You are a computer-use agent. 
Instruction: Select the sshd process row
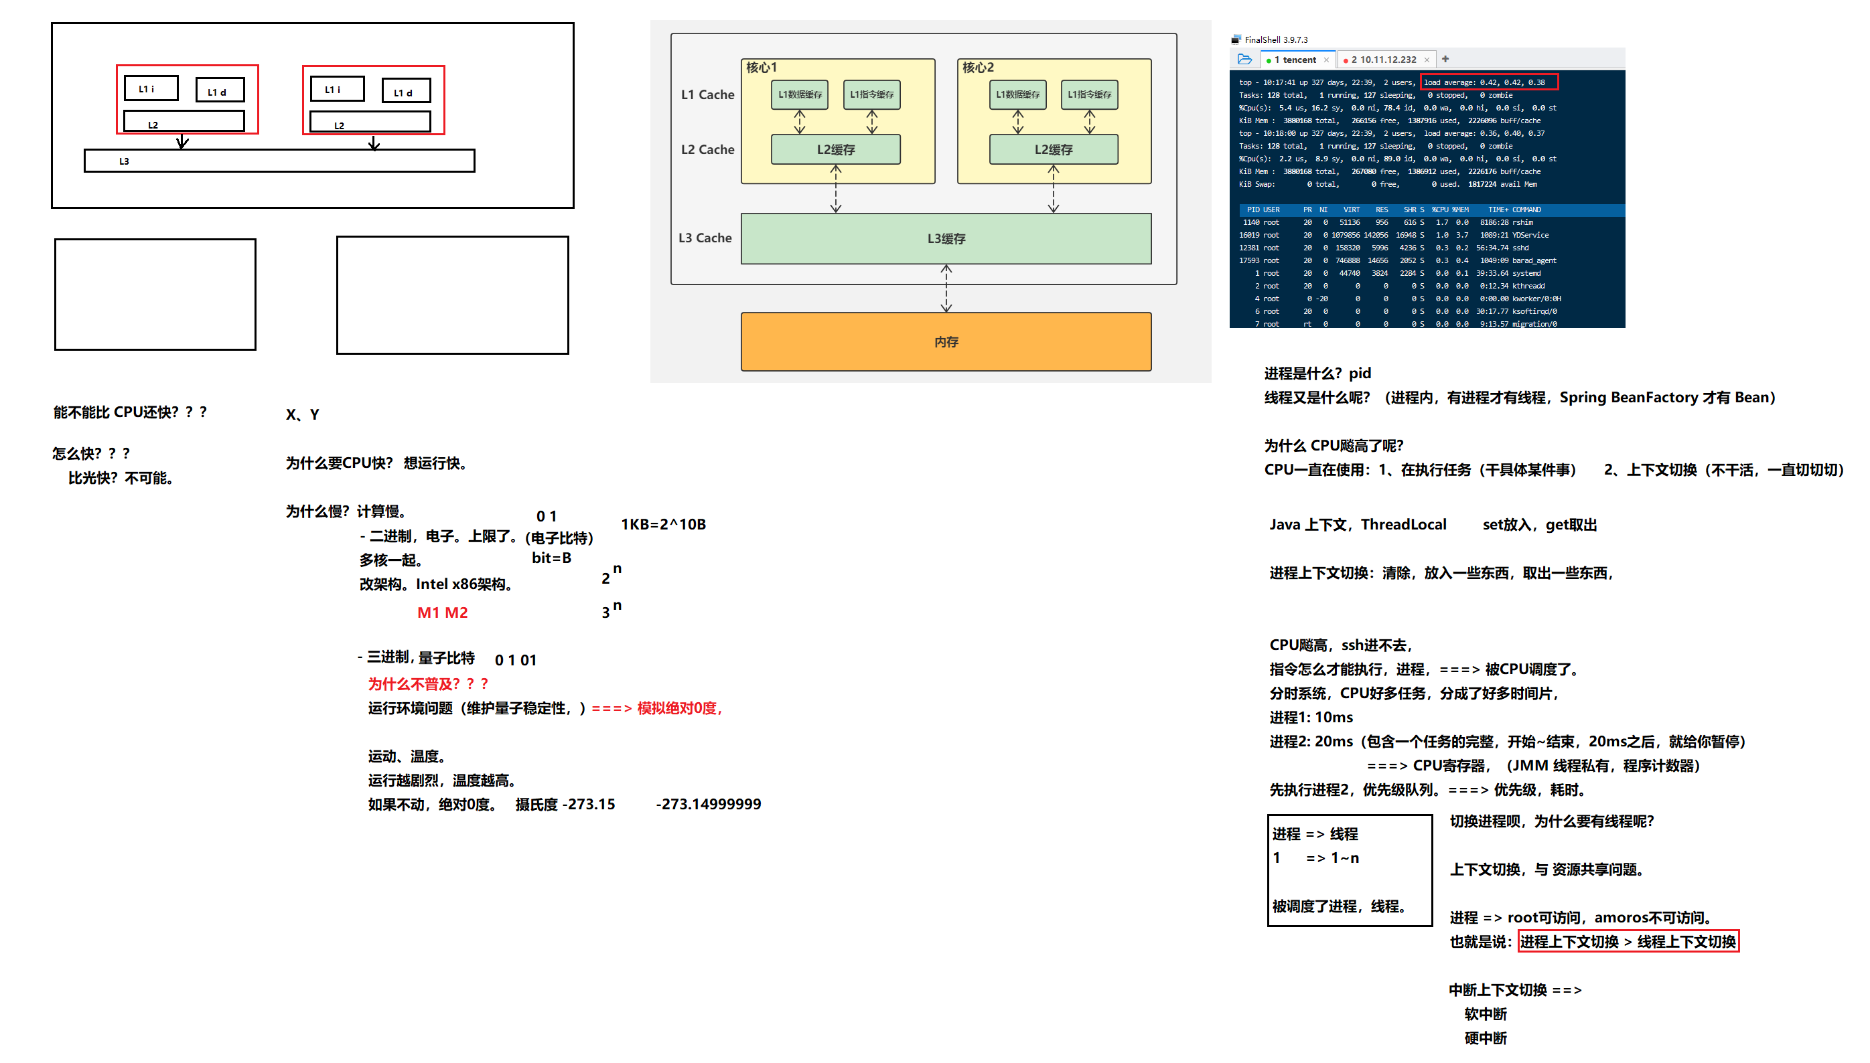[x=1427, y=248]
